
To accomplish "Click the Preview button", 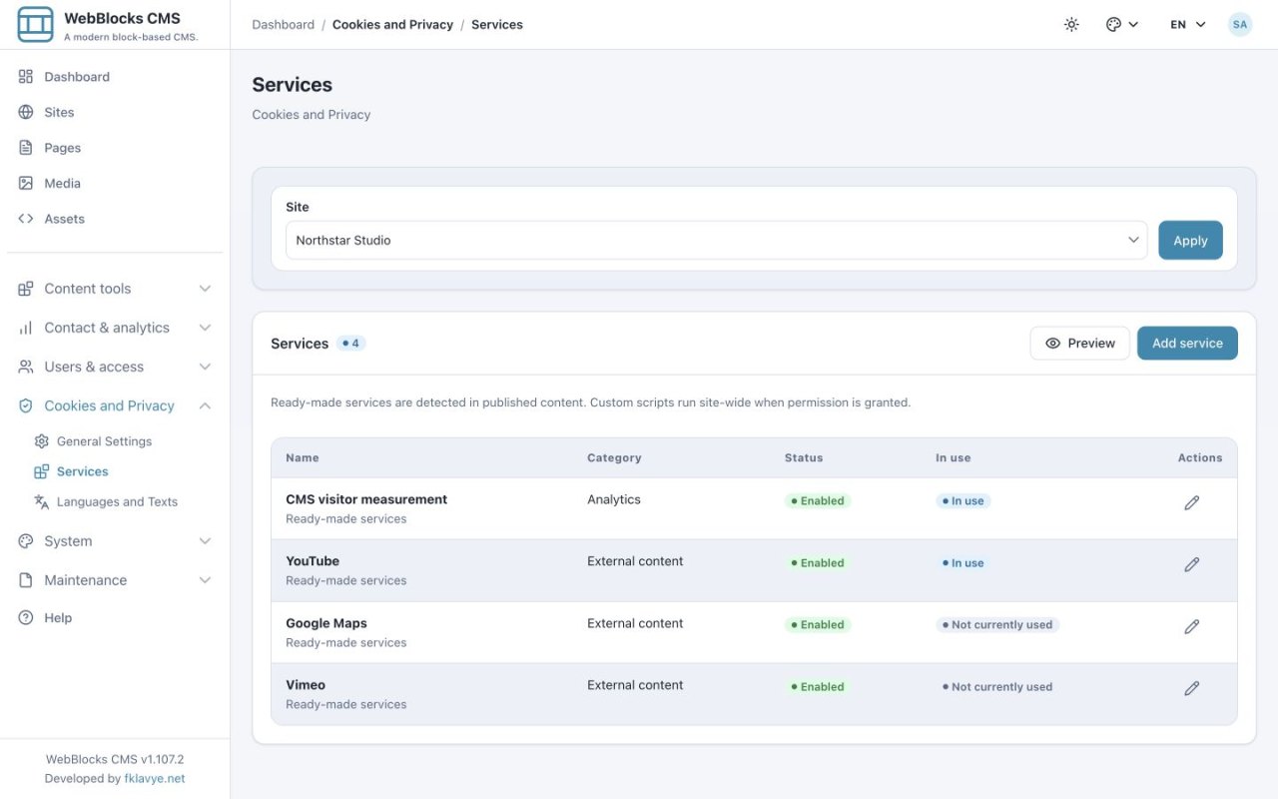I will point(1079,343).
